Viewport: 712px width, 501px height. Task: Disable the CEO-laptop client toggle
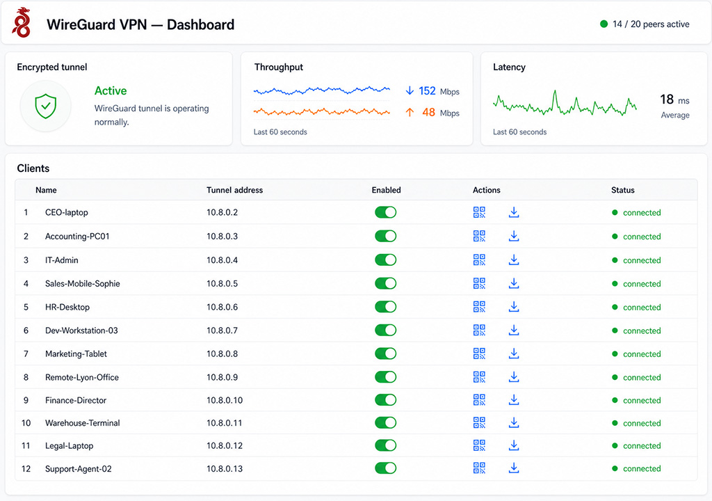385,212
